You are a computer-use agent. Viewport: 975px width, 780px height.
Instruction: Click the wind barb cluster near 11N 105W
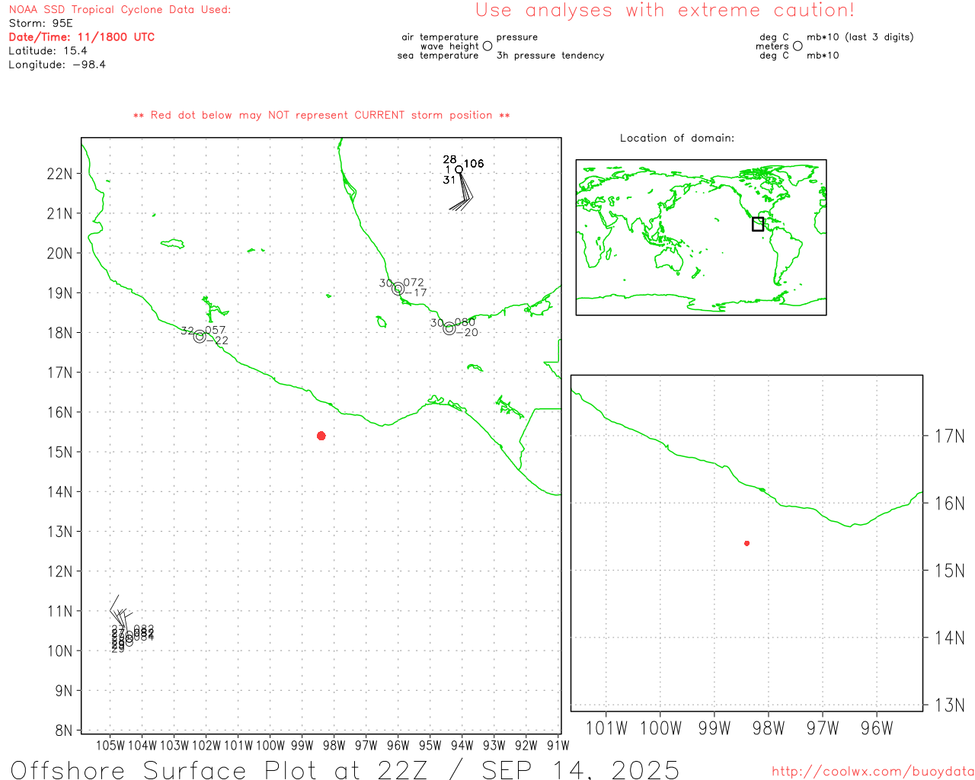[121, 612]
